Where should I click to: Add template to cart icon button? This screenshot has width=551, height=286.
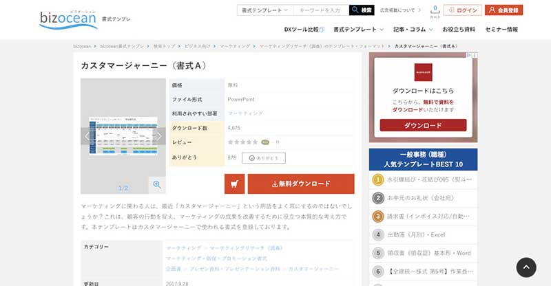[x=234, y=184]
